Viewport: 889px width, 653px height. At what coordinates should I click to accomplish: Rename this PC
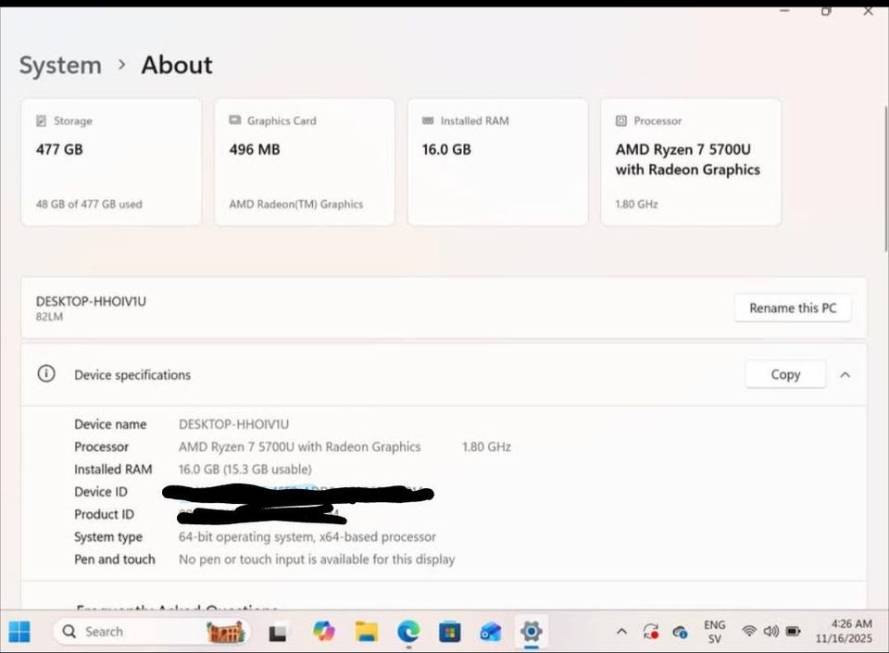[793, 308]
